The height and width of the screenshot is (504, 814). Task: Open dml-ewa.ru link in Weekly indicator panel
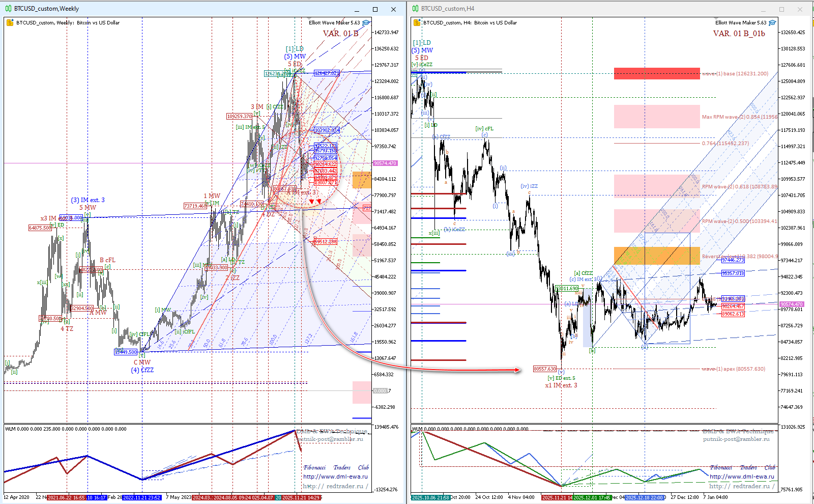[x=335, y=477]
